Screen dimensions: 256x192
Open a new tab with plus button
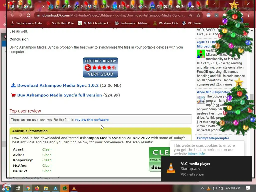coord(192,6)
